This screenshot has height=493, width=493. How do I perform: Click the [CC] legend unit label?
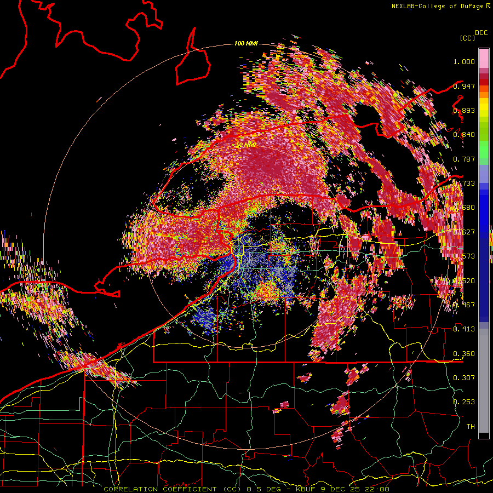[x=468, y=38]
